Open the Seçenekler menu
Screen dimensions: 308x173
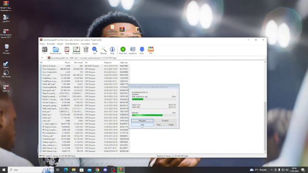85,44
